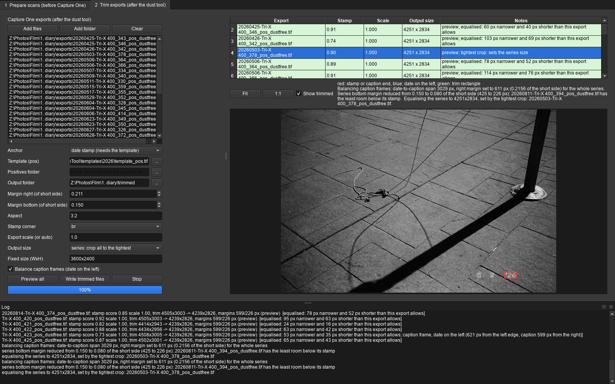Image resolution: width=615 pixels, height=384 pixels.
Task: Click the Margin right field showing 0.211
Action: 113,194
